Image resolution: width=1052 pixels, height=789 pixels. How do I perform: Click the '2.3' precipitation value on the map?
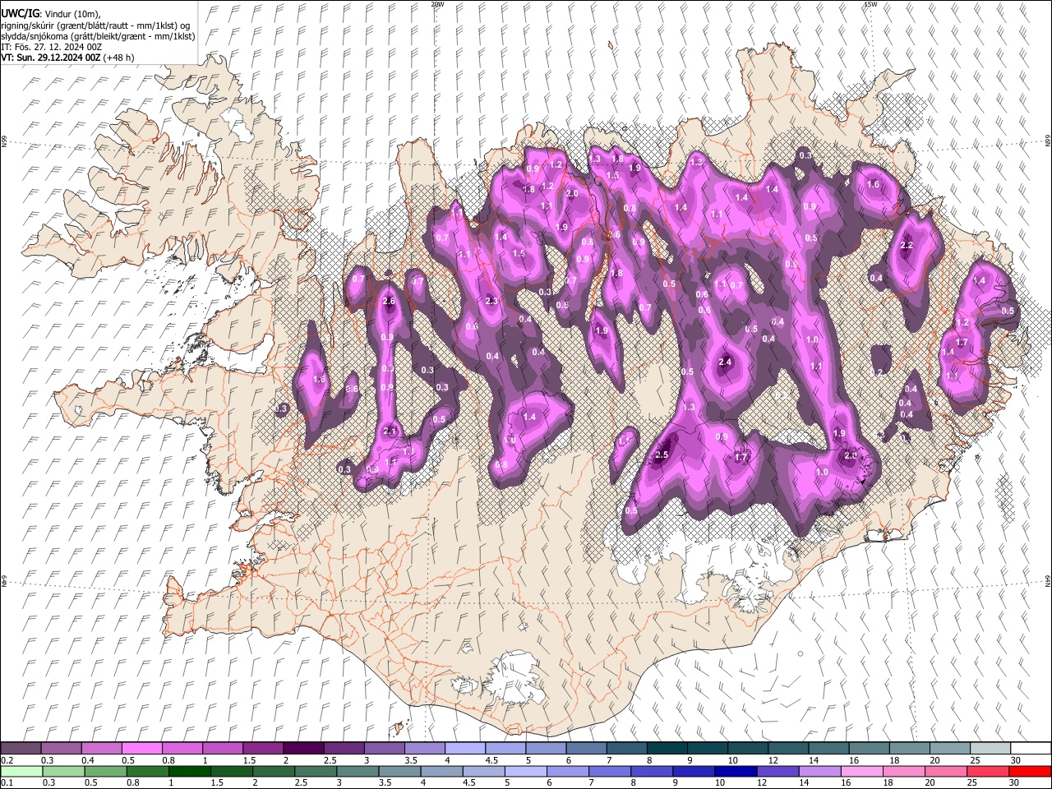coord(491,302)
